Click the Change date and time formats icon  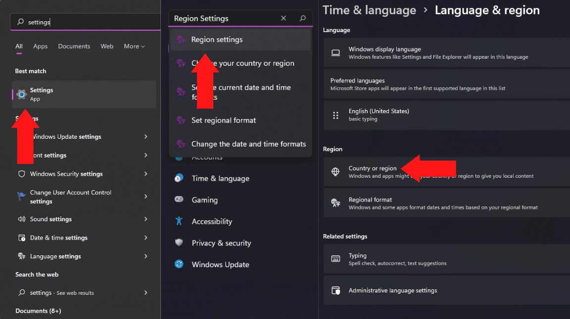(x=181, y=144)
